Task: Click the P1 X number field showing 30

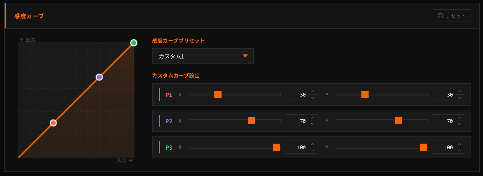Action: (x=297, y=95)
